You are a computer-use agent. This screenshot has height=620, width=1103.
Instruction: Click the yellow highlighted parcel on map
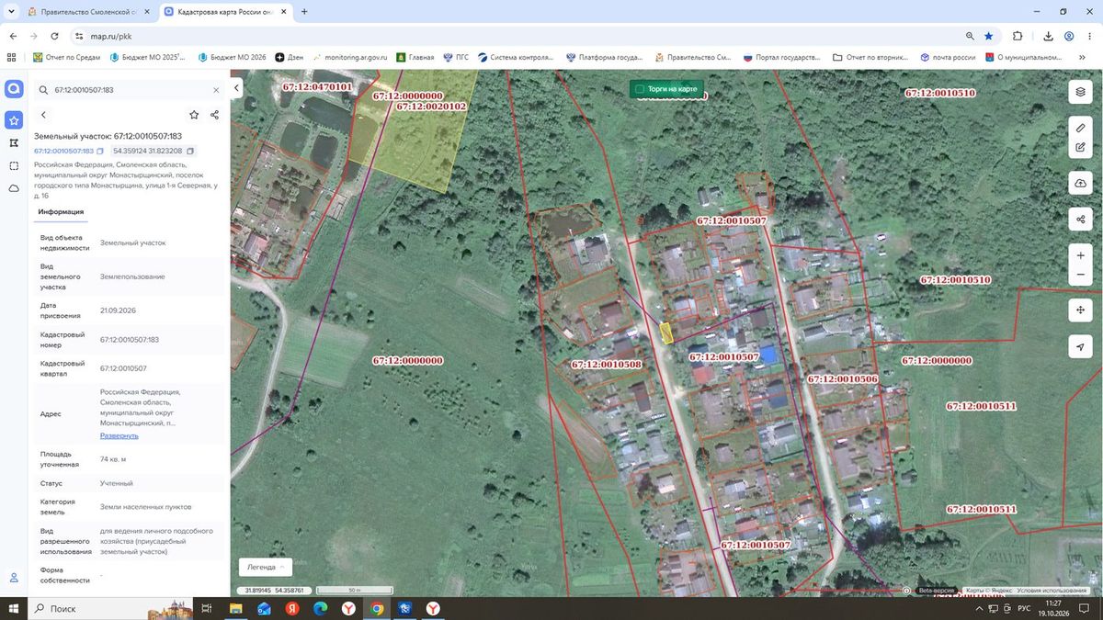click(666, 333)
